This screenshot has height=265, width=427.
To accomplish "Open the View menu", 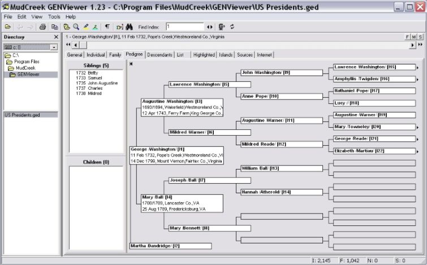I will point(37,17).
